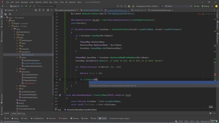This screenshot has height=123, width=219.
Task: Focus the Search everywhere field
Action: pyautogui.click(x=47, y=6)
